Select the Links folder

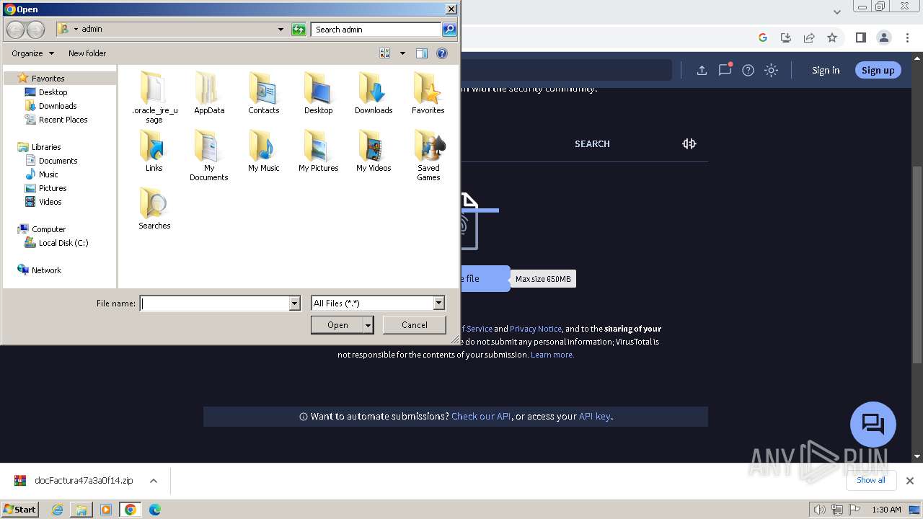point(154,151)
